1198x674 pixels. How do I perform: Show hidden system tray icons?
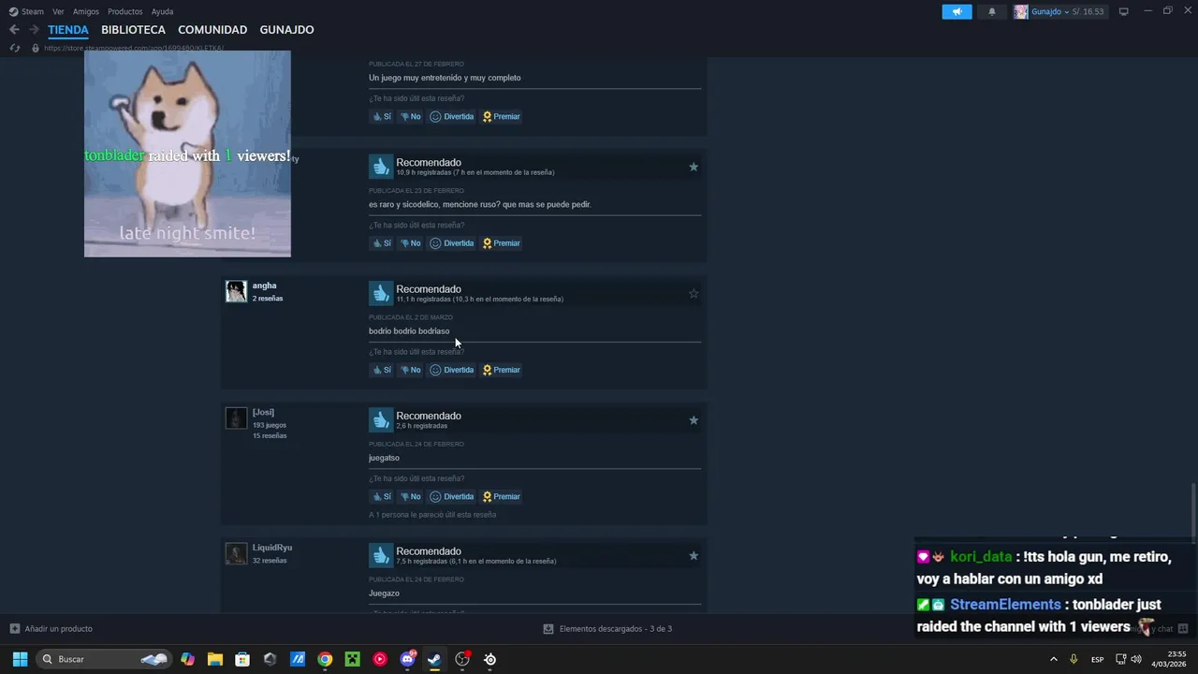1054,659
